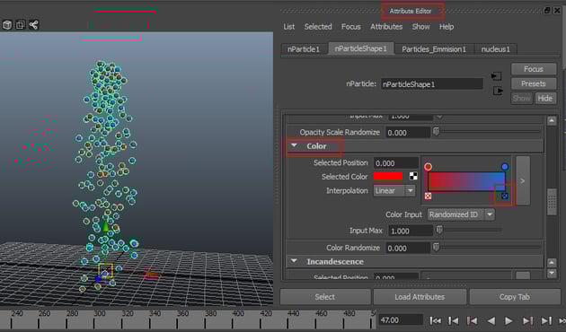Delete the red ramp entry using its X box

pos(429,196)
